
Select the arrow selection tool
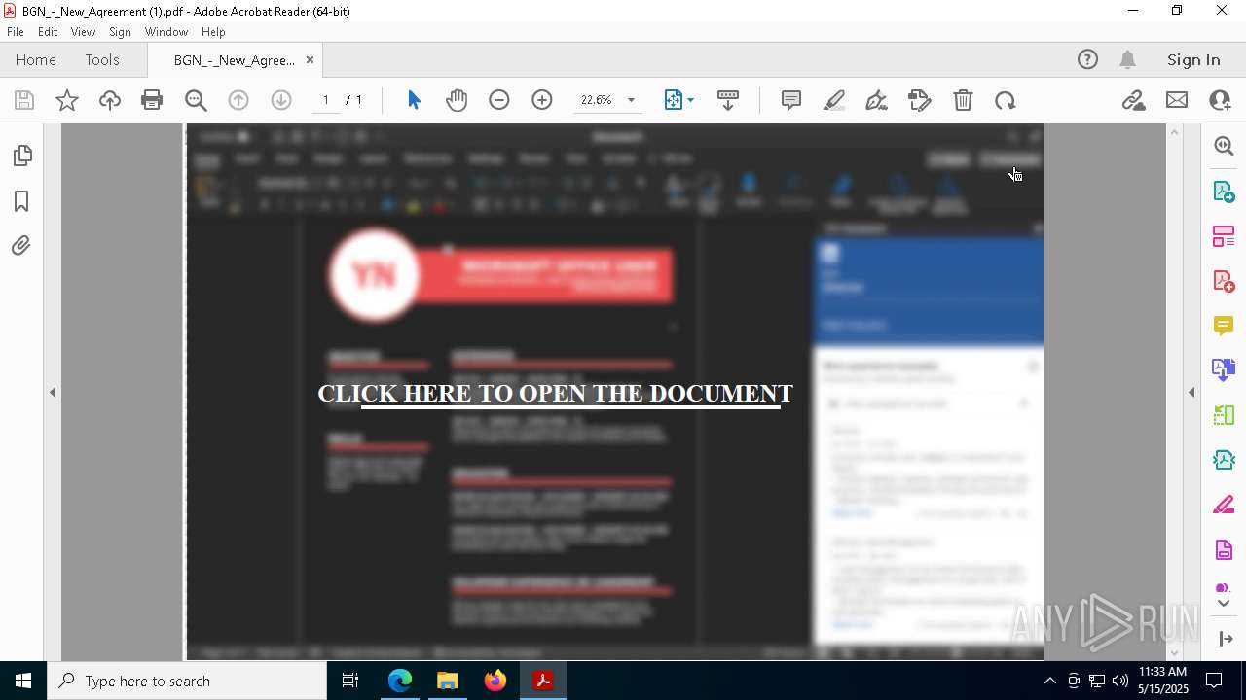pyautogui.click(x=414, y=100)
